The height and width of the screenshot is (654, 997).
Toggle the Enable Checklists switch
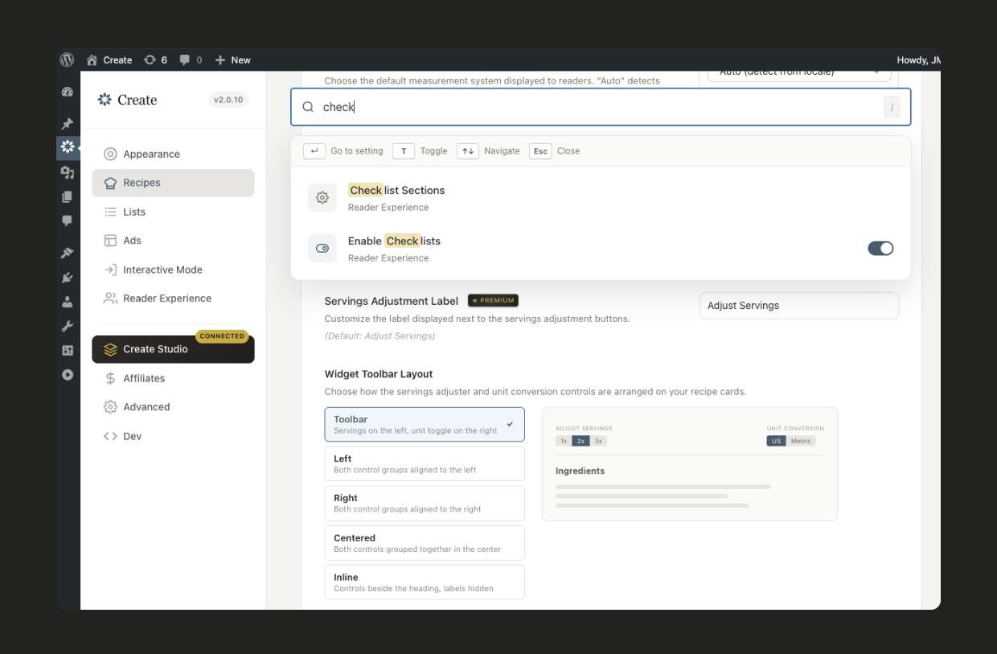[x=880, y=249]
